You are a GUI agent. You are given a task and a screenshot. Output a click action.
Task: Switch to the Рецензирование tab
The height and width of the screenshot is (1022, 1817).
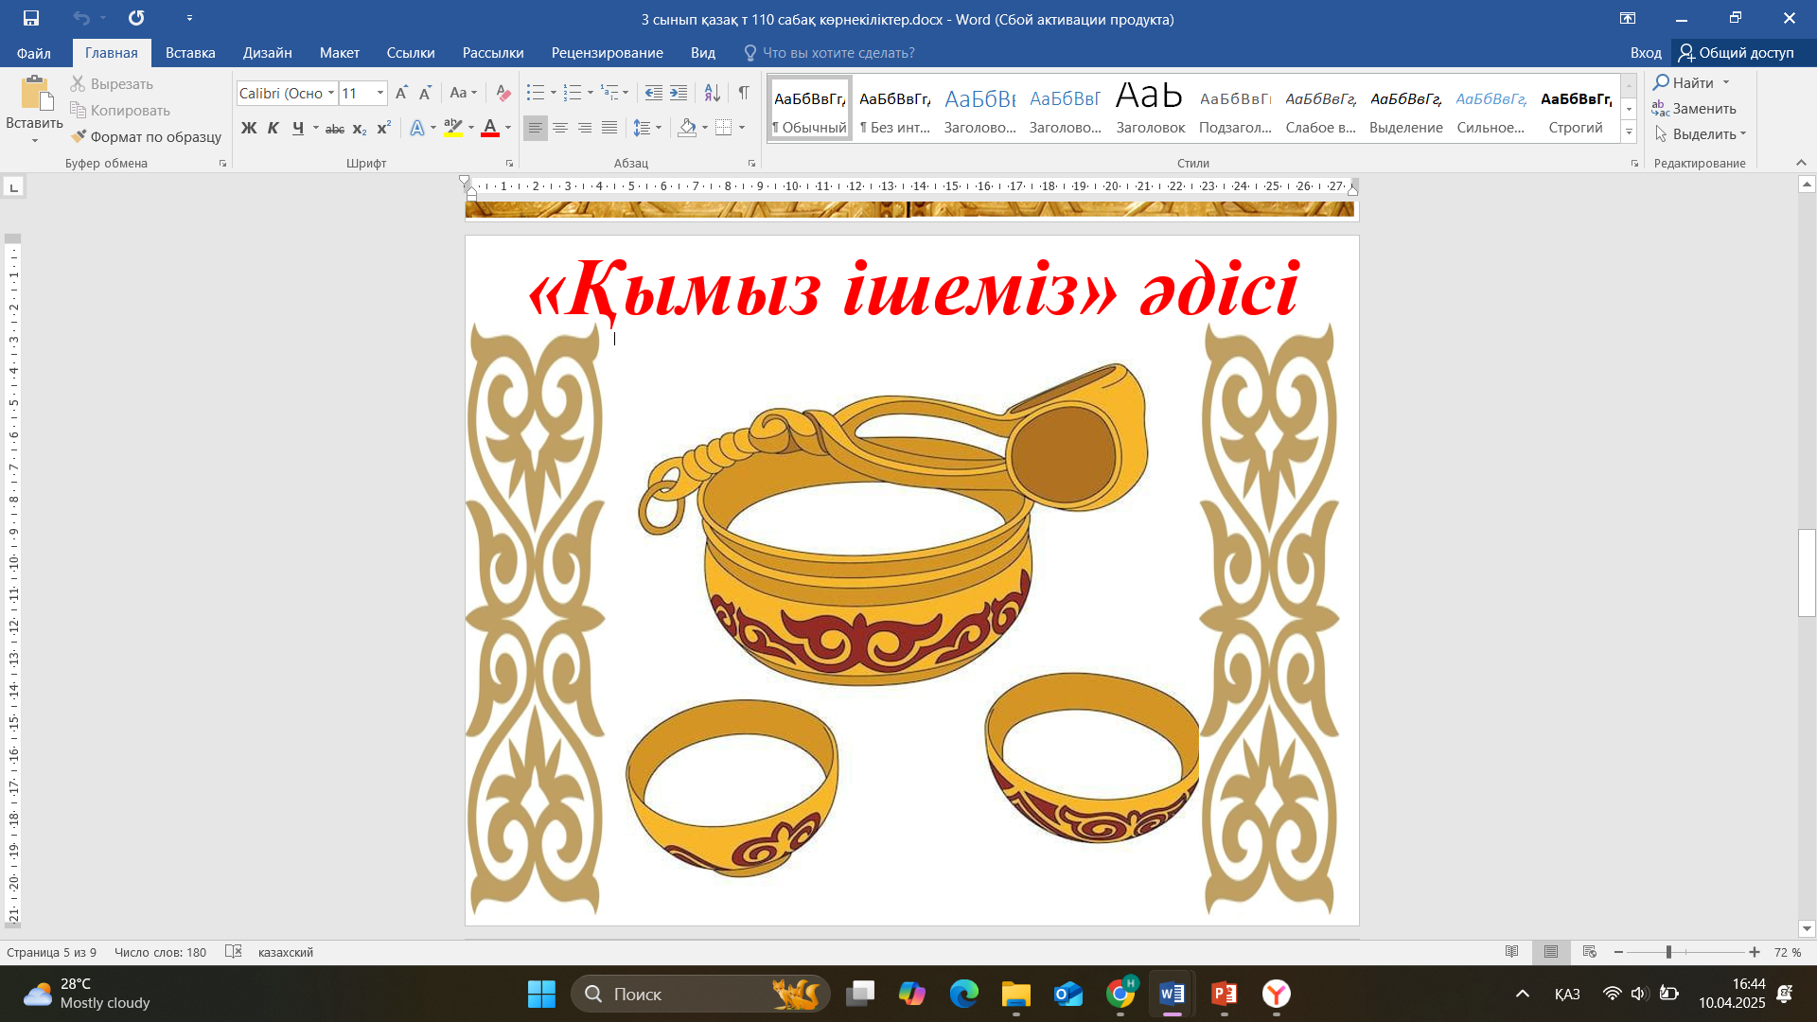click(x=607, y=53)
